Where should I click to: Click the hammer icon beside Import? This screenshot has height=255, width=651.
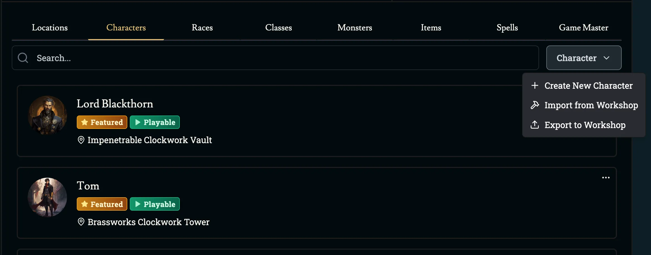[x=535, y=105]
